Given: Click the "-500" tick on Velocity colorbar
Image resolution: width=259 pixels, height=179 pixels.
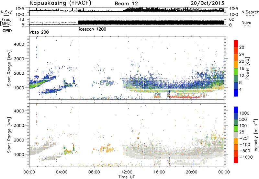Looking at the screenshot, I should pyautogui.click(x=245, y=151).
